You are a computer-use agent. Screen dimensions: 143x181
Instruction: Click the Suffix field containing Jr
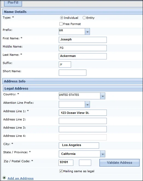(x=65, y=64)
